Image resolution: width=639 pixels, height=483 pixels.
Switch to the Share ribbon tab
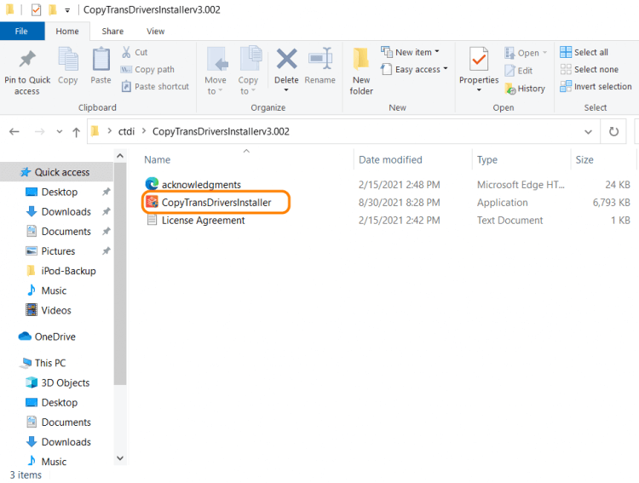coord(112,31)
